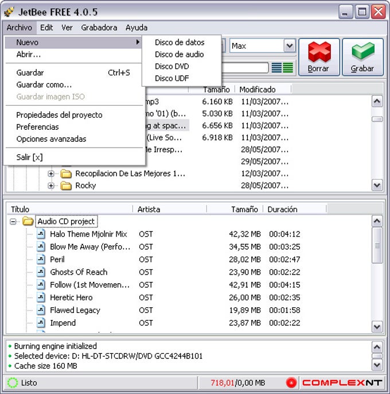Click the project list scroll down arrow

377,327
